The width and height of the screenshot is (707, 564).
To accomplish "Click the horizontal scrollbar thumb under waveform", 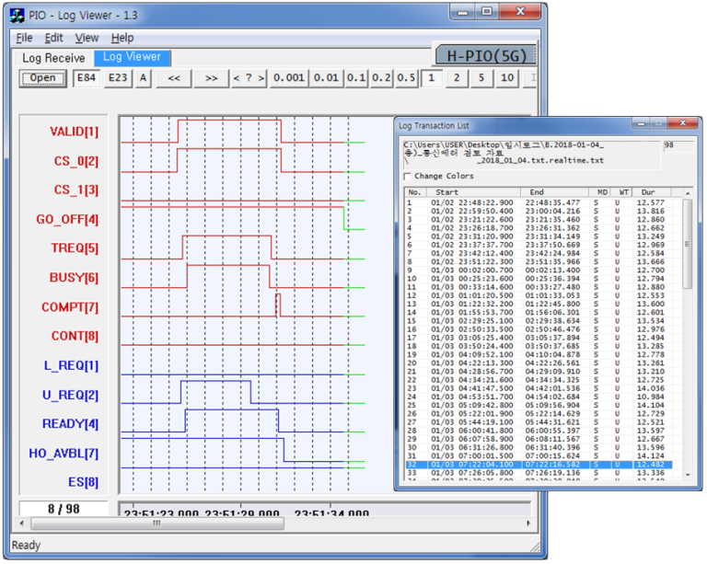I will coord(156,523).
